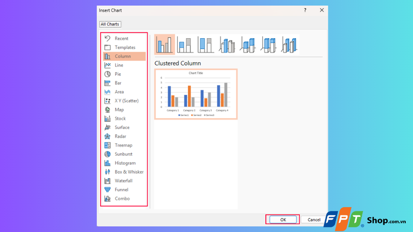Switch to the All Charts tab
Image resolution: width=413 pixels, height=232 pixels.
[x=110, y=24]
